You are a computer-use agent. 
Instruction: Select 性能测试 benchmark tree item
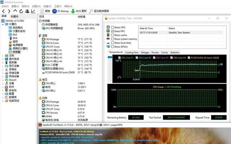pos(14,101)
